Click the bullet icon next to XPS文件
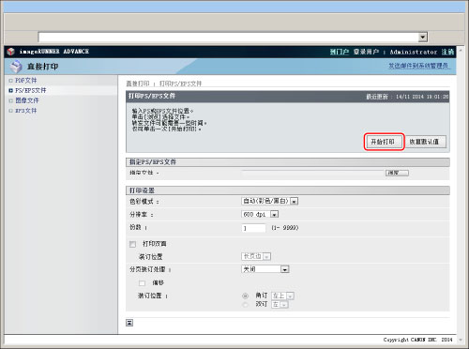Screen dimensions: 469x349 (10, 111)
